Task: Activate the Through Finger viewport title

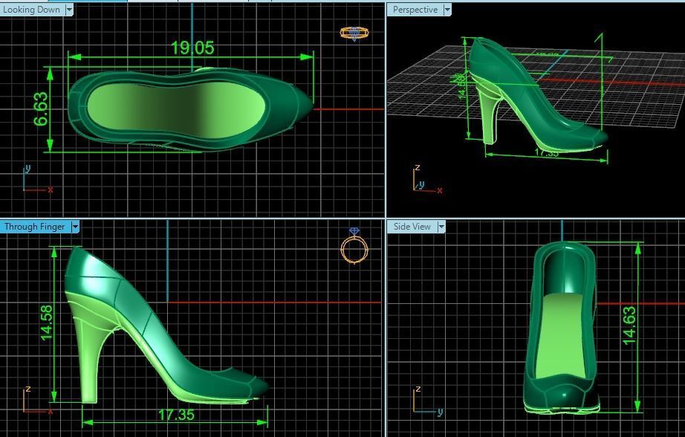Action: point(34,227)
